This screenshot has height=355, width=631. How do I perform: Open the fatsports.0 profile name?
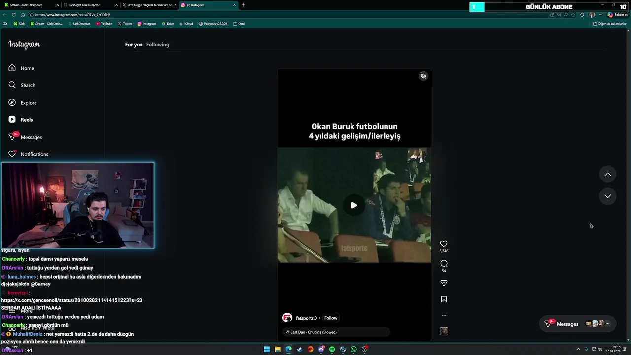306,318
